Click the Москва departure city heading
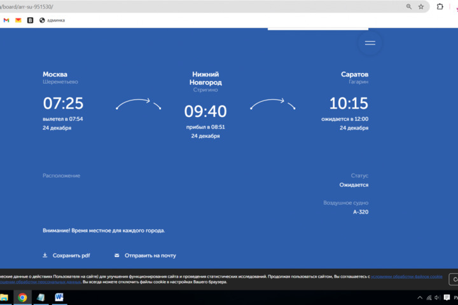The image size is (458, 305). coord(55,74)
